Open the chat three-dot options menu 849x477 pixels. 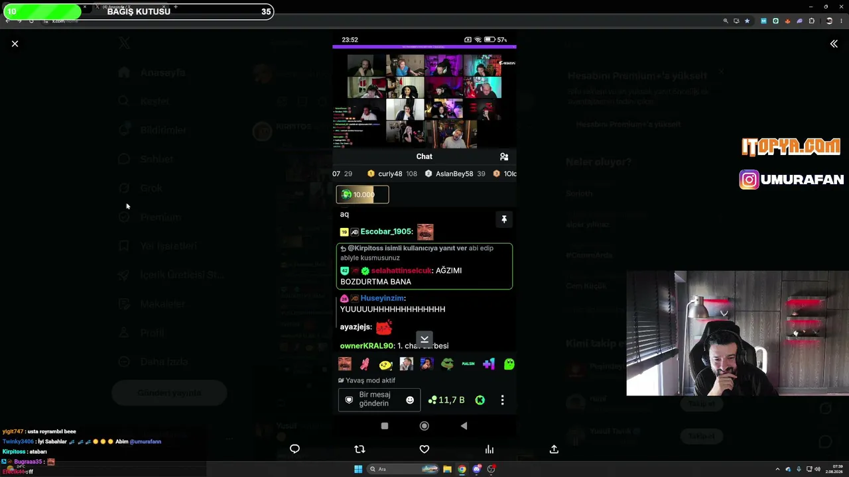click(x=502, y=400)
